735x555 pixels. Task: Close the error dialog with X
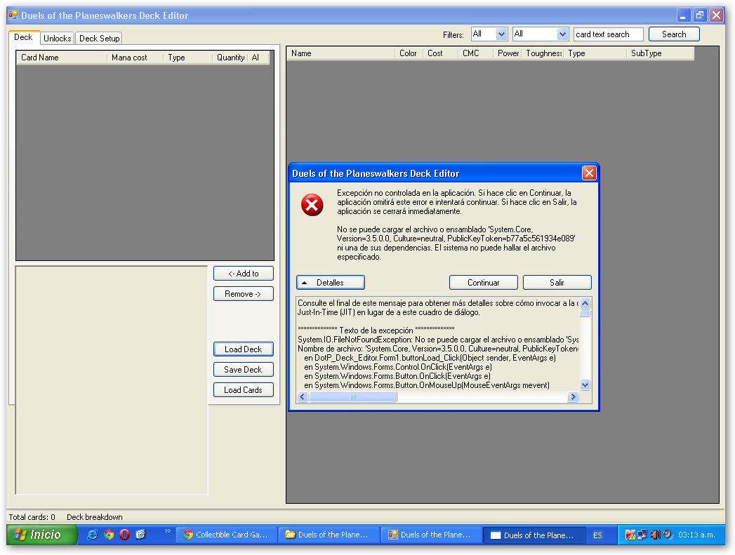click(589, 173)
